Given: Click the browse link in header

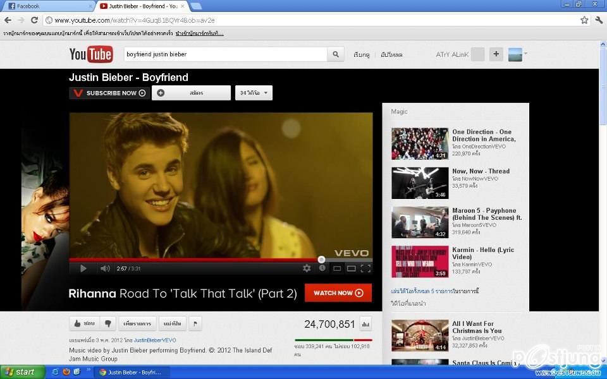Looking at the screenshot, I should pyautogui.click(x=361, y=55).
